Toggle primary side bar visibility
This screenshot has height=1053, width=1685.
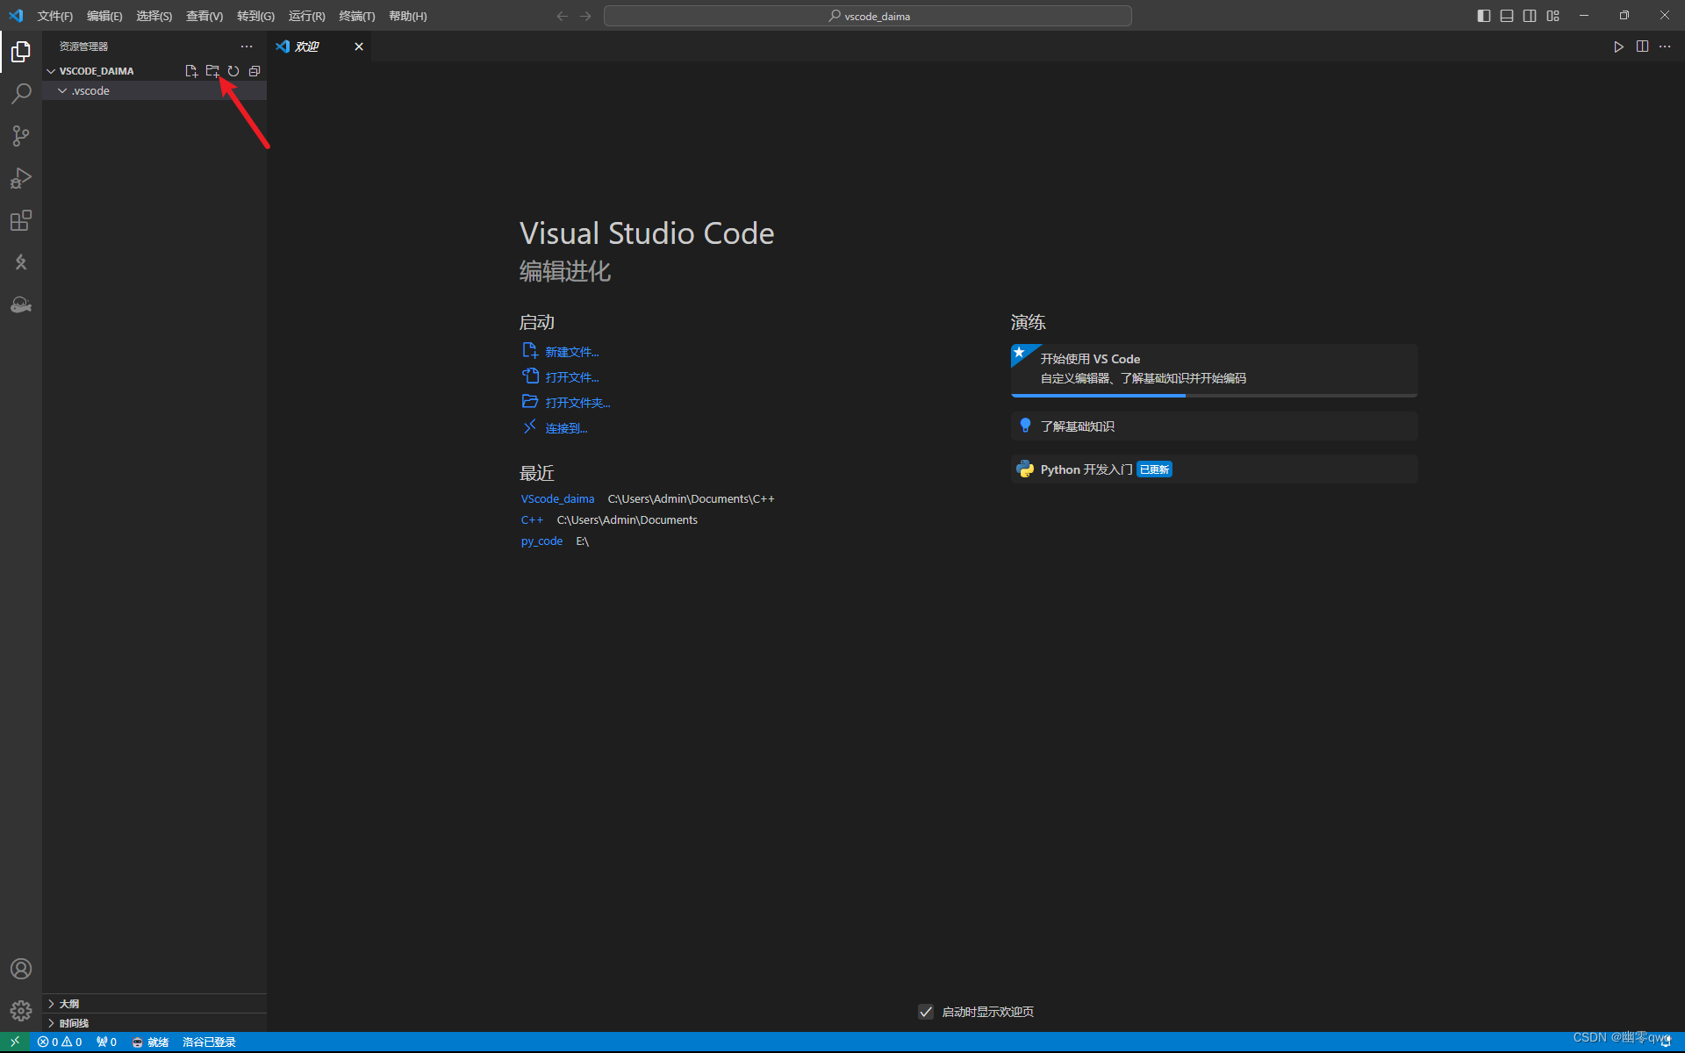coord(1484,16)
